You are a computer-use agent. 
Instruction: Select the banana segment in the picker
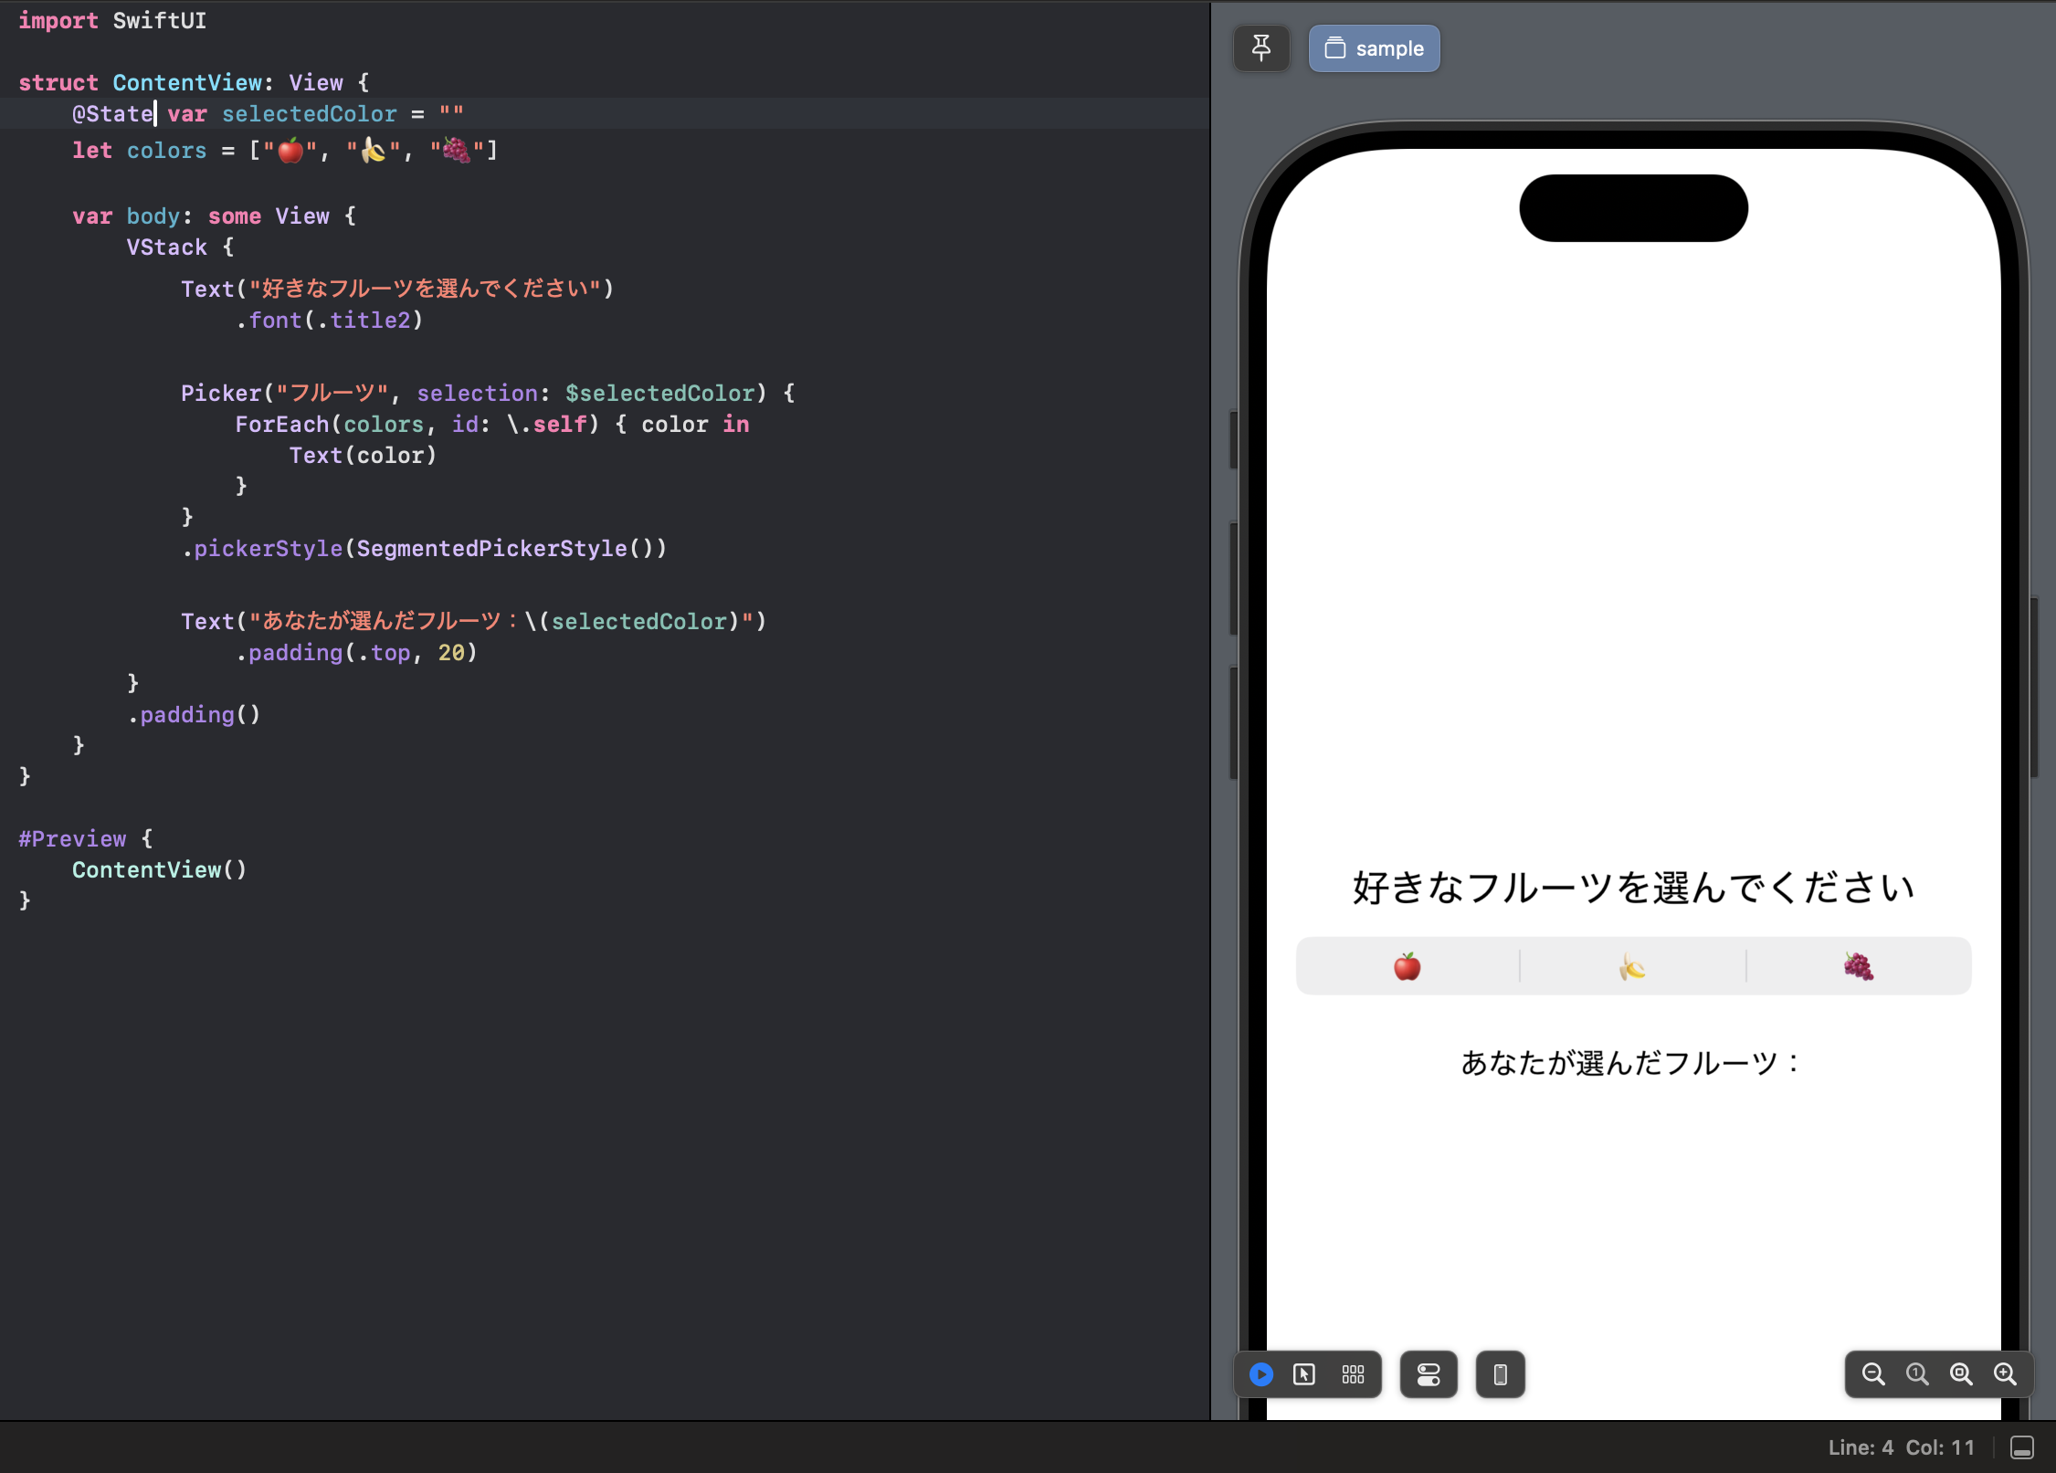[1632, 965]
